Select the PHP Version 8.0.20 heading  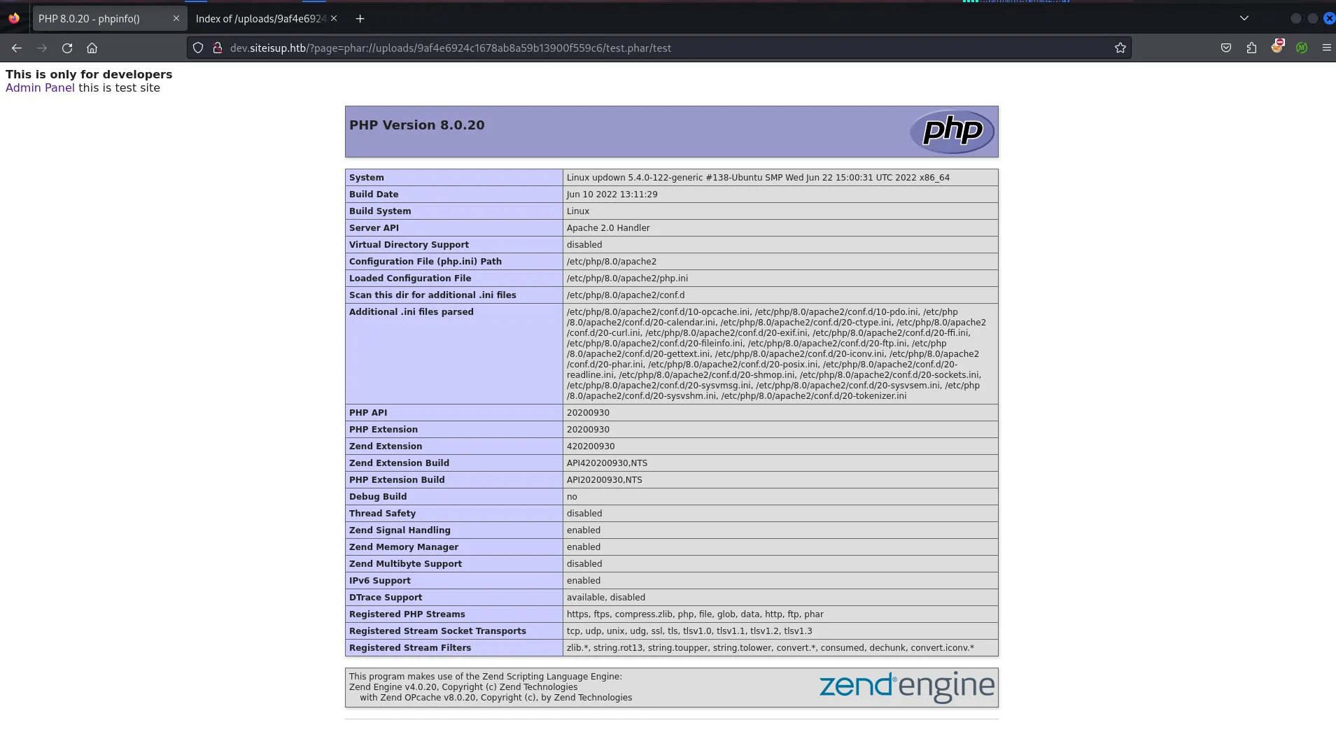click(x=417, y=125)
